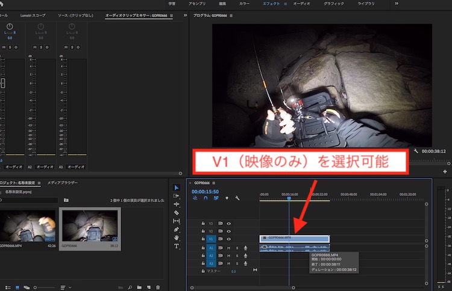Hide the V3 track with eye icon
This screenshot has width=452, height=291.
click(x=228, y=224)
